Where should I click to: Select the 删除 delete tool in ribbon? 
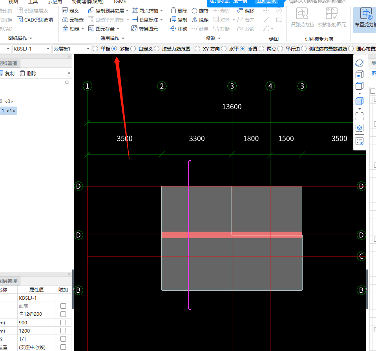pyautogui.click(x=179, y=11)
